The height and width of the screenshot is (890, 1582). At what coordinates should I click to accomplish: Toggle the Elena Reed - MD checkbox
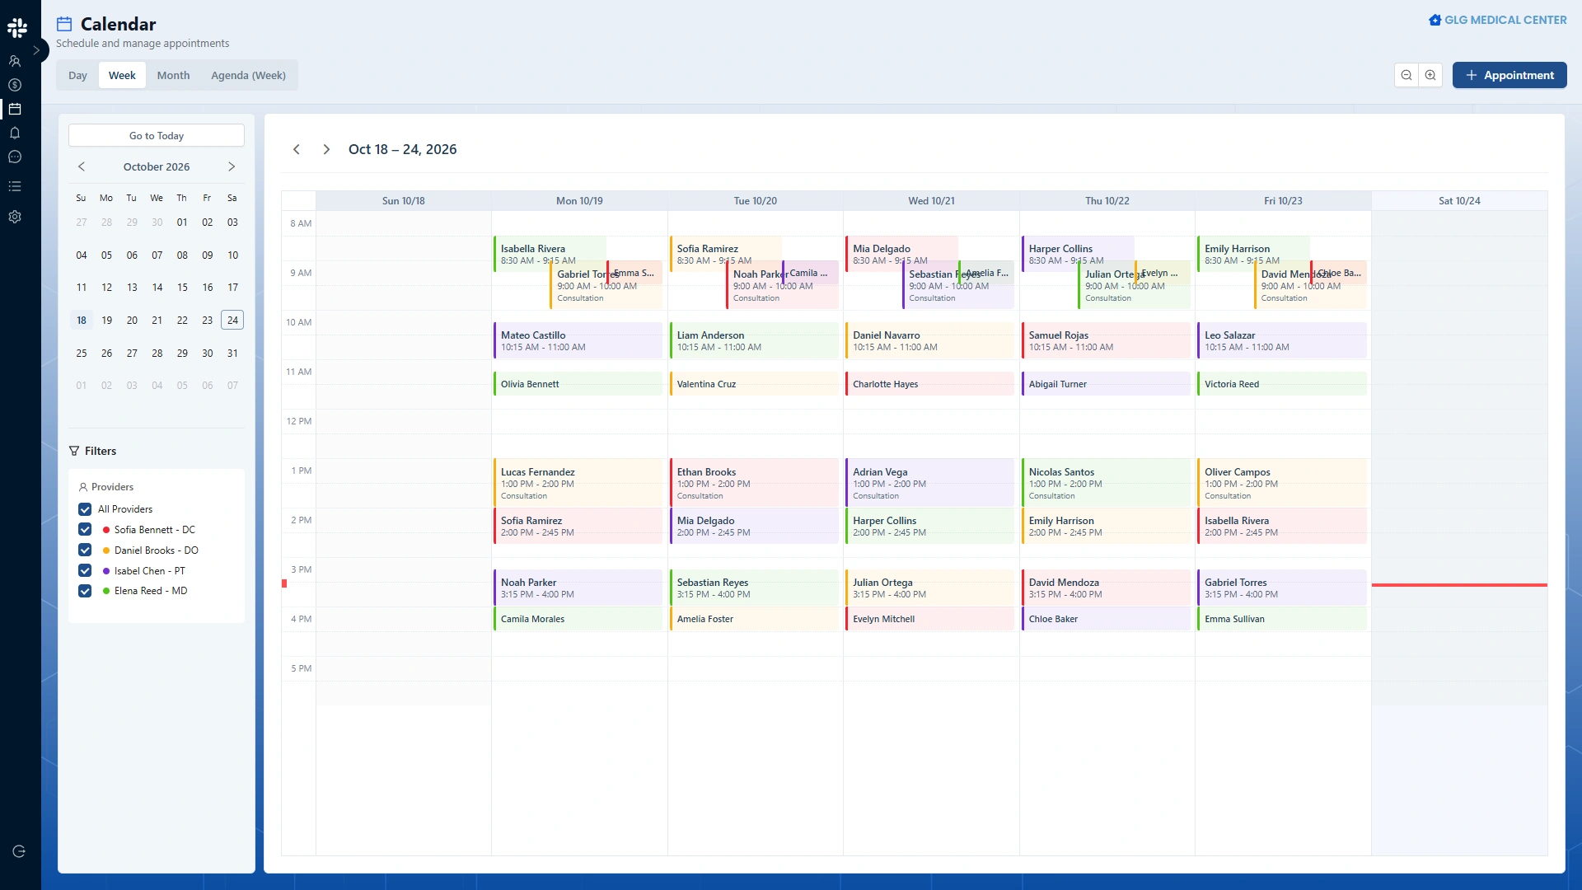point(85,591)
